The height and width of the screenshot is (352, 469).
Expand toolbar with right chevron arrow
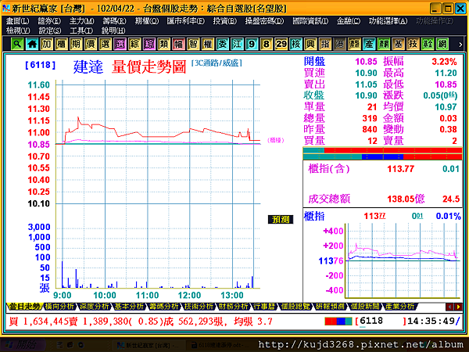pos(460,45)
